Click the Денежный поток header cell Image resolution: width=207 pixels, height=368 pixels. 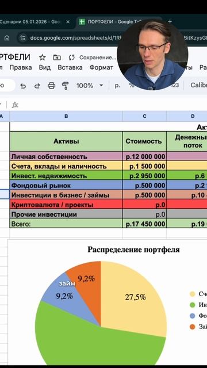coord(187,141)
